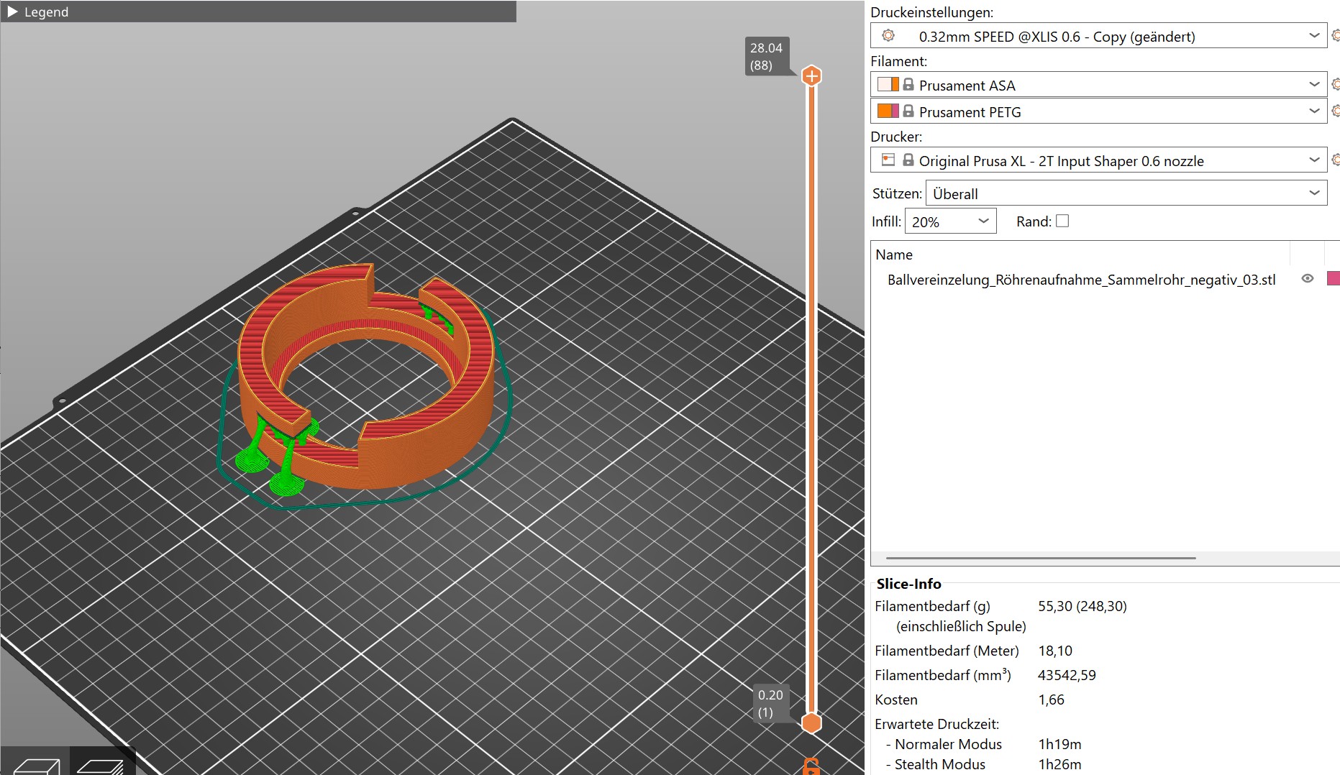Viewport: 1340px width, 775px height.
Task: Toggle visibility eye of Ballvereinzelung stl object
Action: click(x=1308, y=279)
